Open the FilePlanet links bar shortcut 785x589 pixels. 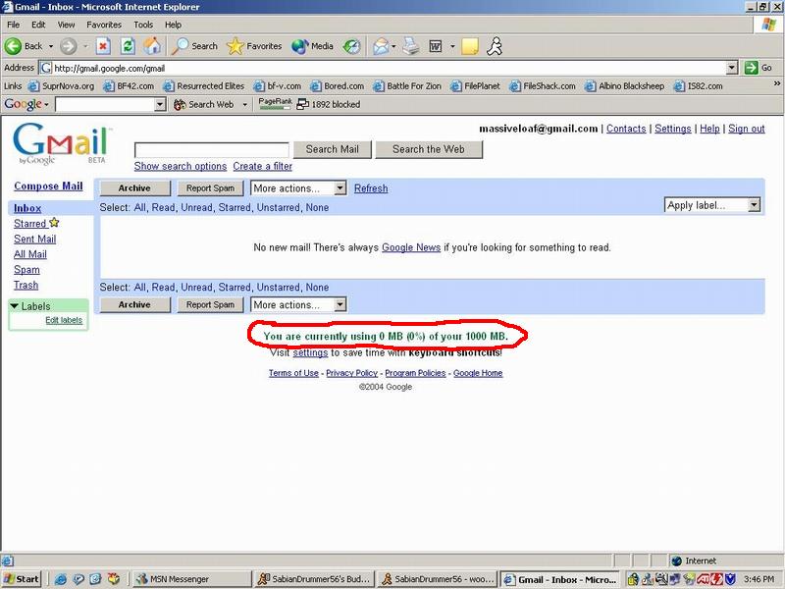point(476,86)
